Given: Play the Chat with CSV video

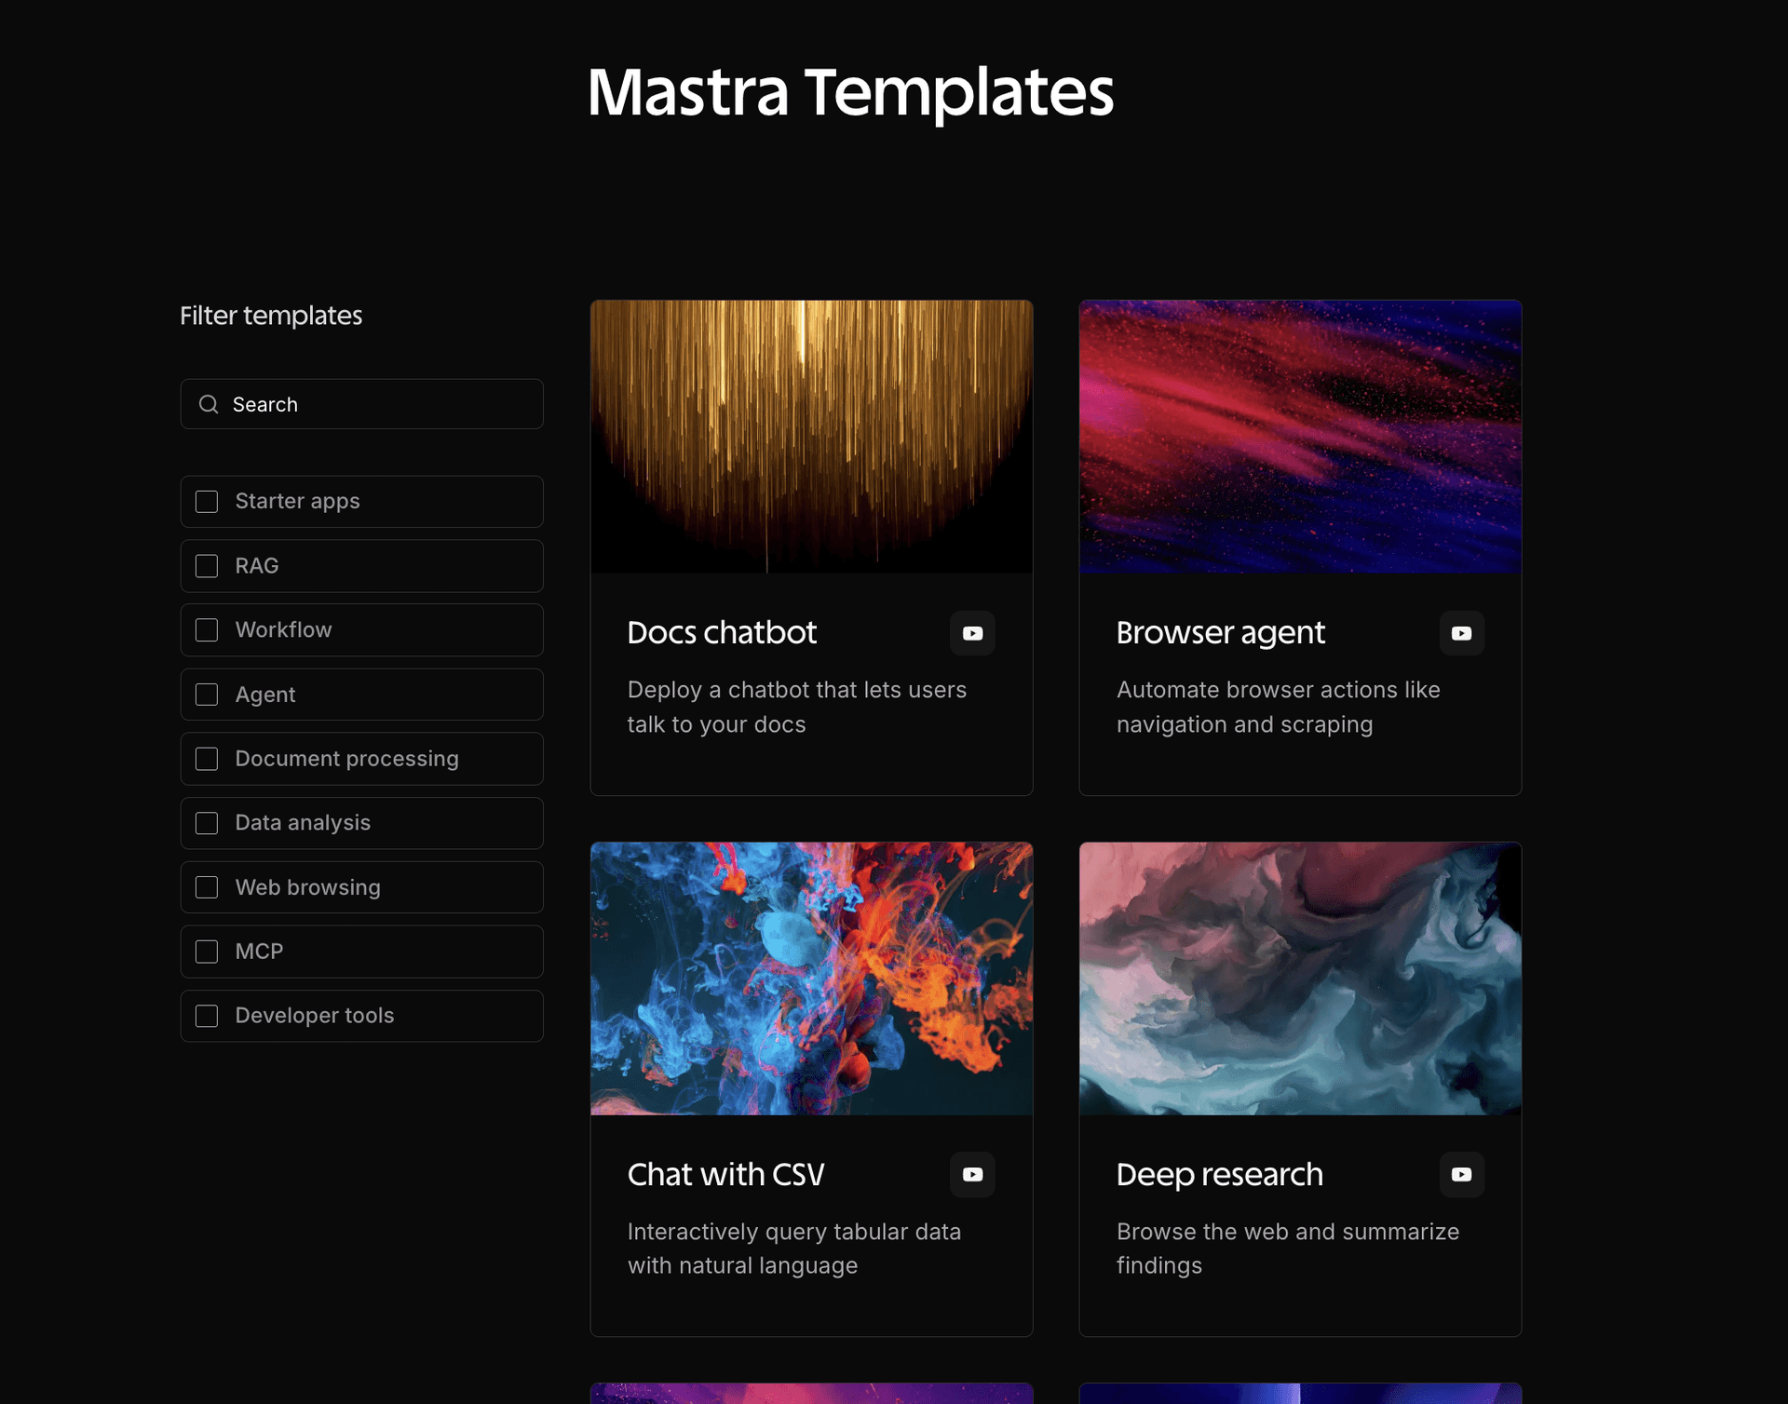Looking at the screenshot, I should click(x=972, y=1174).
